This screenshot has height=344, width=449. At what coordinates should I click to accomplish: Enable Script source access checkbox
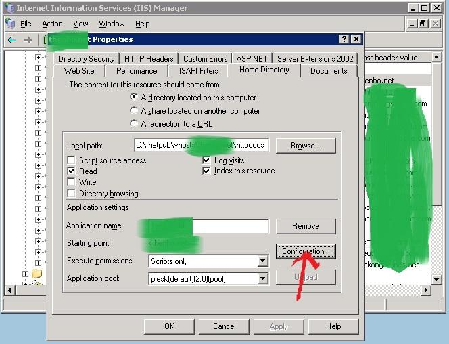pyautogui.click(x=71, y=160)
